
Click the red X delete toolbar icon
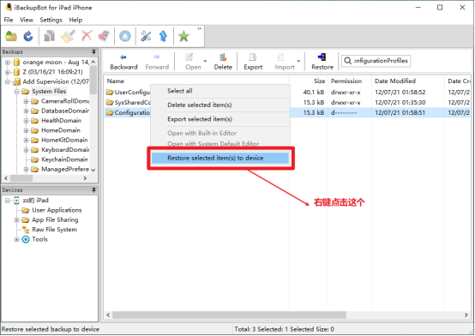click(x=87, y=36)
